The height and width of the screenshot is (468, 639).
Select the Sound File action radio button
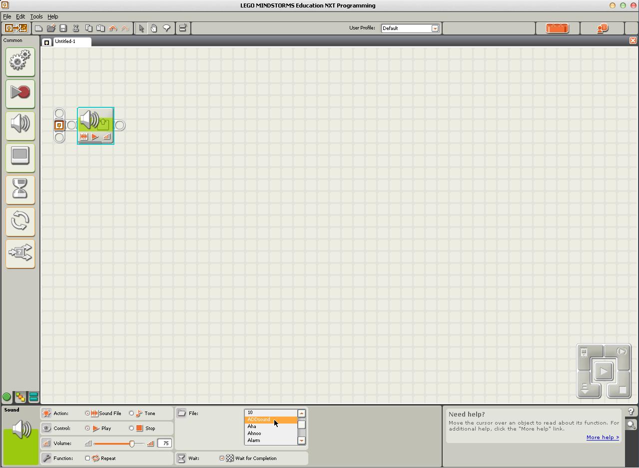(87, 414)
